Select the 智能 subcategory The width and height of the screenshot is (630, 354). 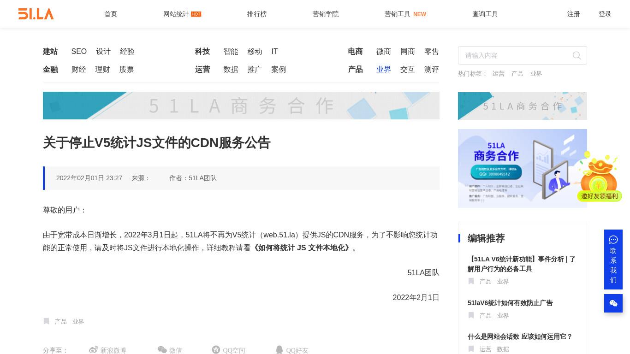[231, 52]
